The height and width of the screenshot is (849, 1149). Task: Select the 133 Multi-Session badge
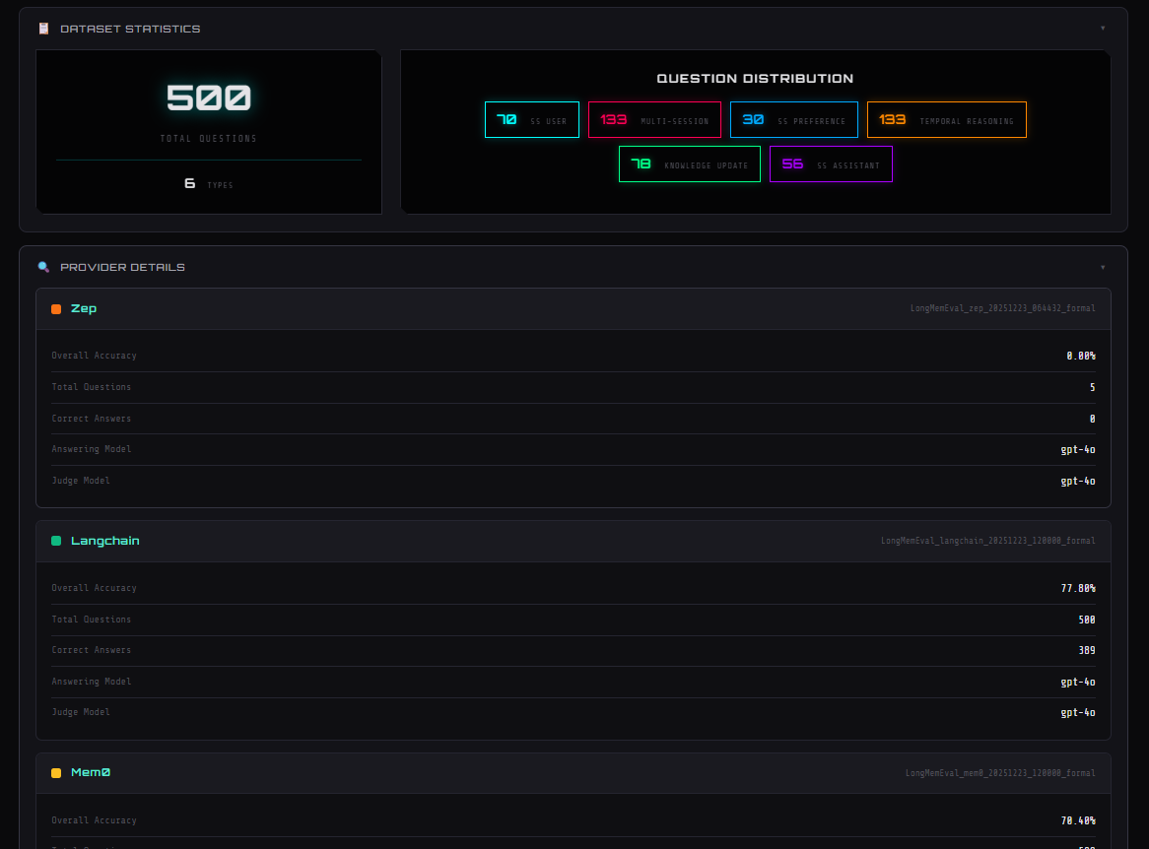click(654, 120)
